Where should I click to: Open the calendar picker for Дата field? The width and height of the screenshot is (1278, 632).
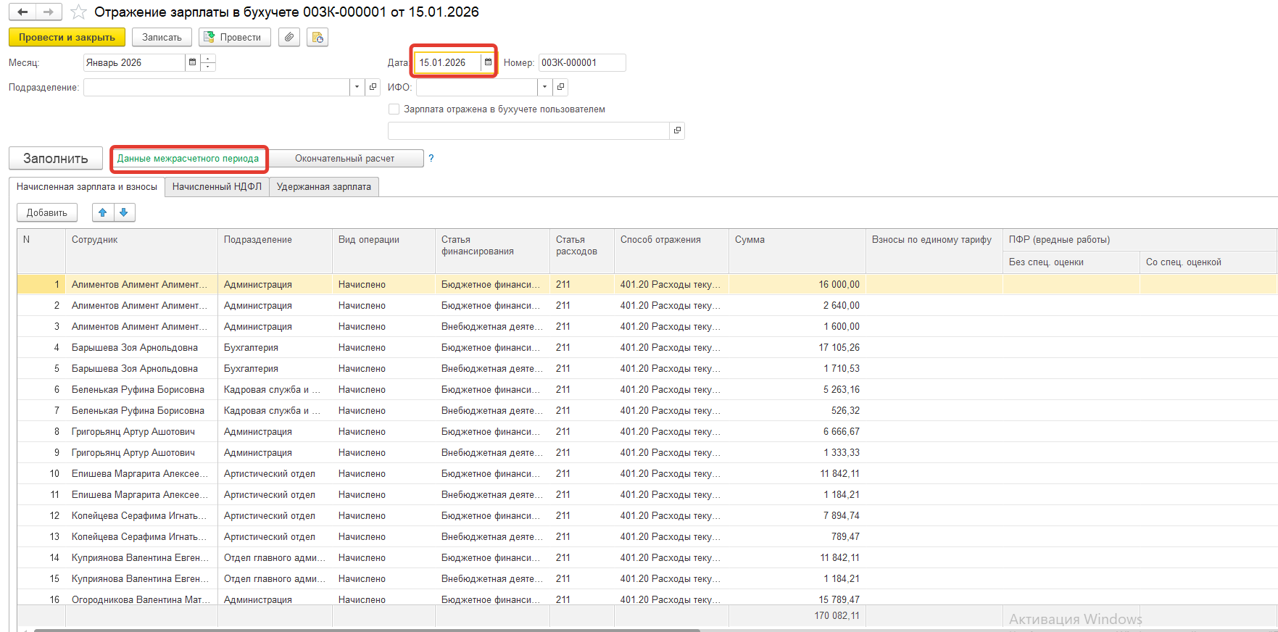pos(488,62)
